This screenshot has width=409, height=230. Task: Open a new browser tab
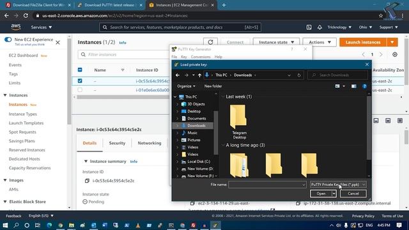click(x=224, y=5)
